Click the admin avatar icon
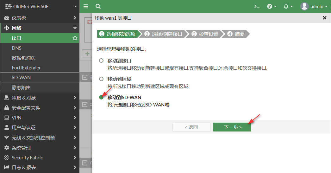 tap(304, 6)
